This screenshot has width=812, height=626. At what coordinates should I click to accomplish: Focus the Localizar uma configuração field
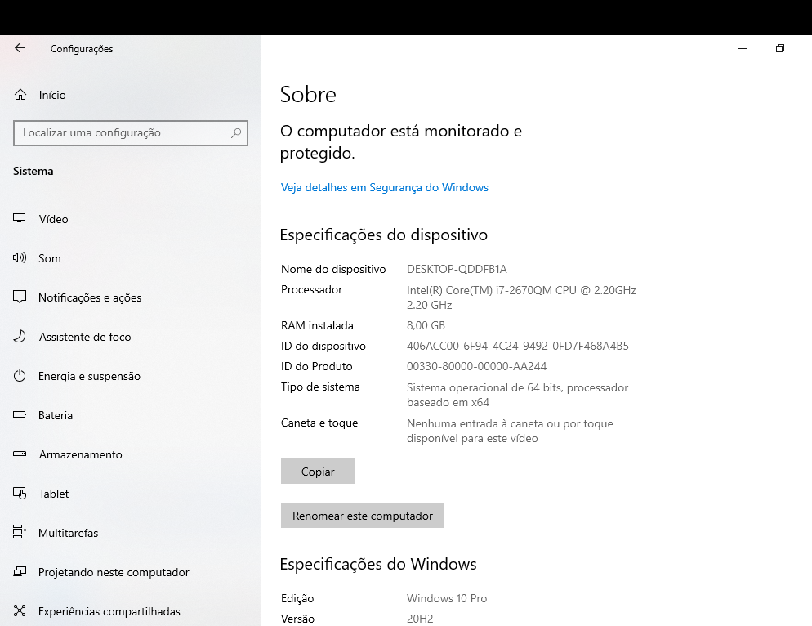(x=131, y=133)
